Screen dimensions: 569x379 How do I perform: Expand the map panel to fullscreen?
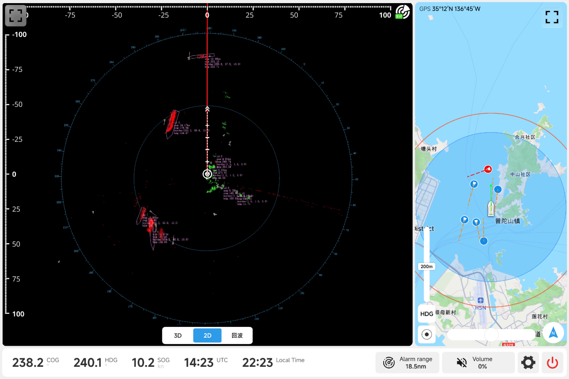pyautogui.click(x=551, y=18)
